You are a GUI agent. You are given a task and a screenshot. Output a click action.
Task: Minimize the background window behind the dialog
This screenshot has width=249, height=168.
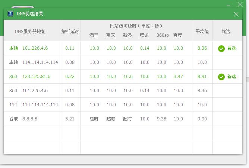228,6
